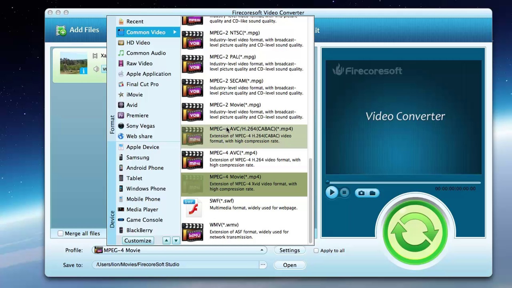The image size is (512, 288).
Task: Start conversion with green circular button
Action: tap(415, 232)
